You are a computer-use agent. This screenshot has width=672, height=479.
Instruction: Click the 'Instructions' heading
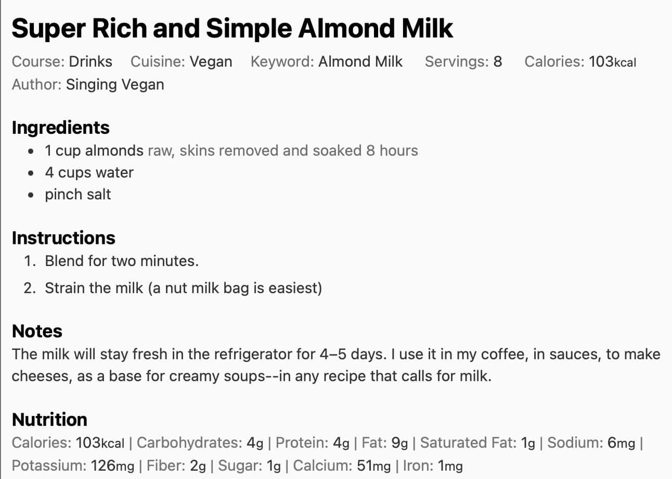point(63,238)
